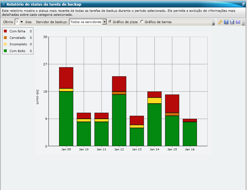Screen dimensions: 247x190
Task: Click the yellow 'Incompleto' color swatch
Action: (5, 44)
